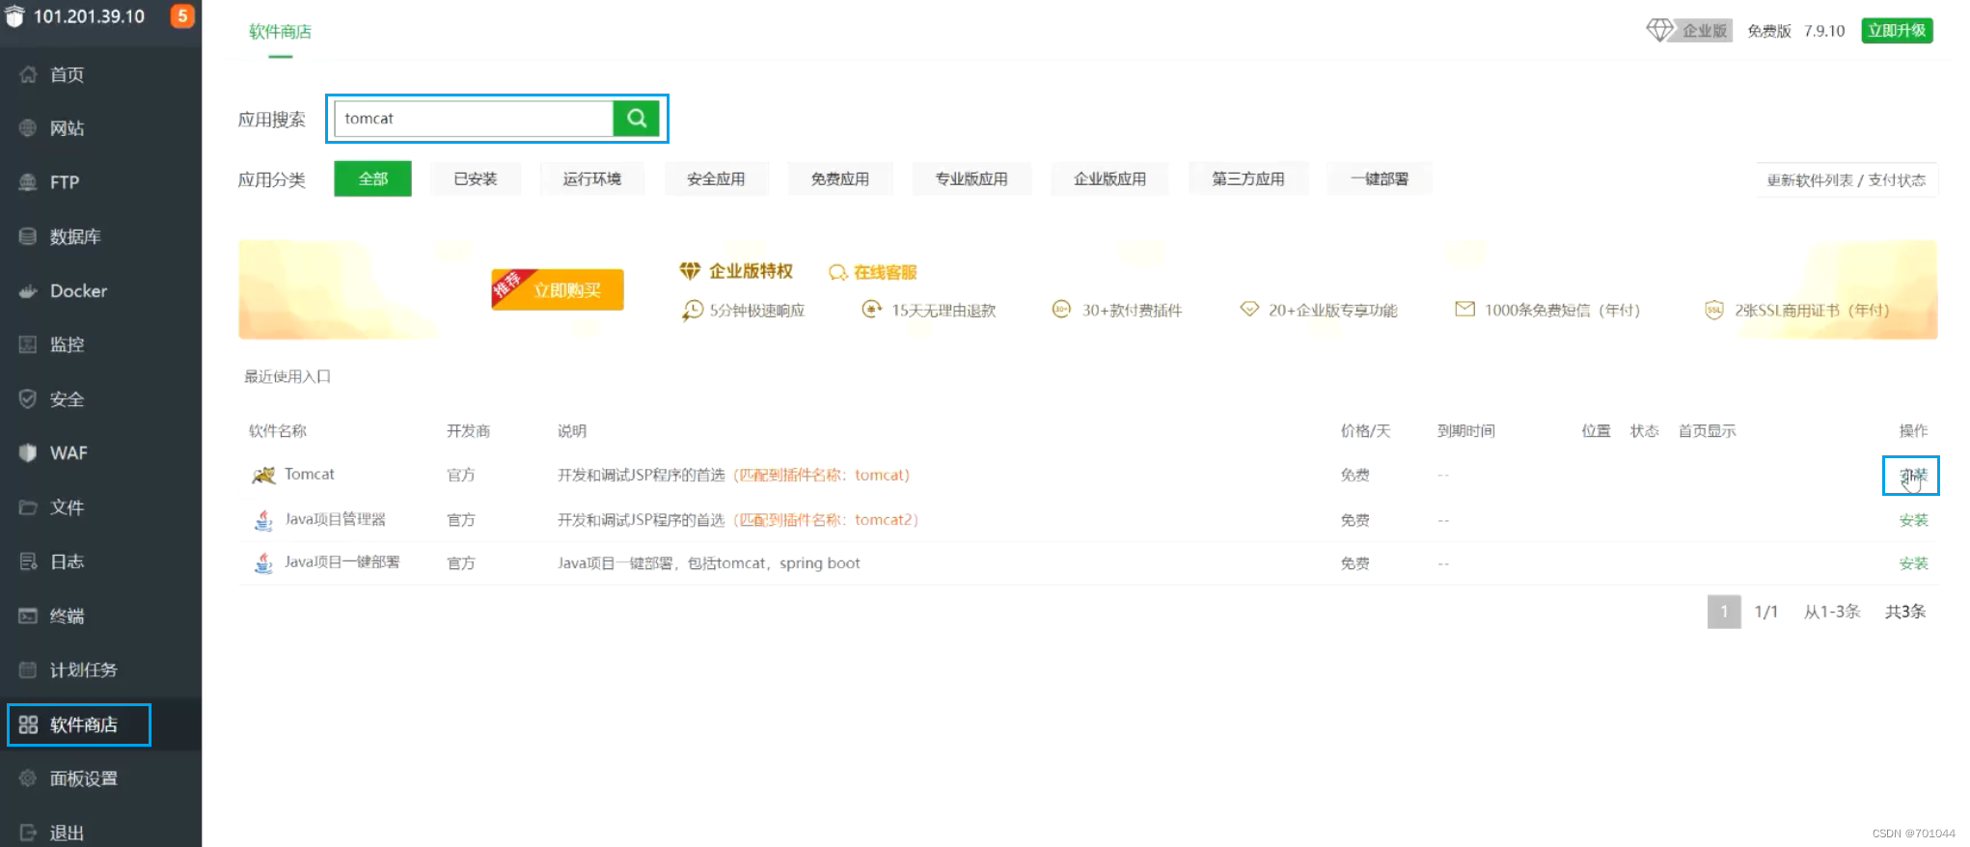Click the version number 7.9.10
Image resolution: width=1970 pixels, height=847 pixels.
click(1824, 31)
